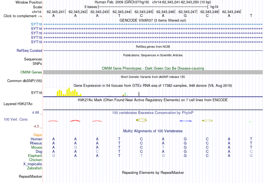This screenshot has height=183, width=263.
Task: Click the 62,343,249 ruler position
Action: [x=231, y=12]
